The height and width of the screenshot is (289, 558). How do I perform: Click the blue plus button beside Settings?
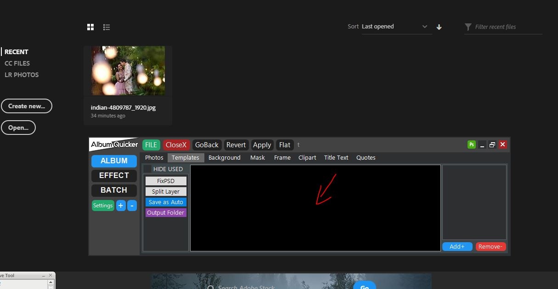click(x=121, y=206)
